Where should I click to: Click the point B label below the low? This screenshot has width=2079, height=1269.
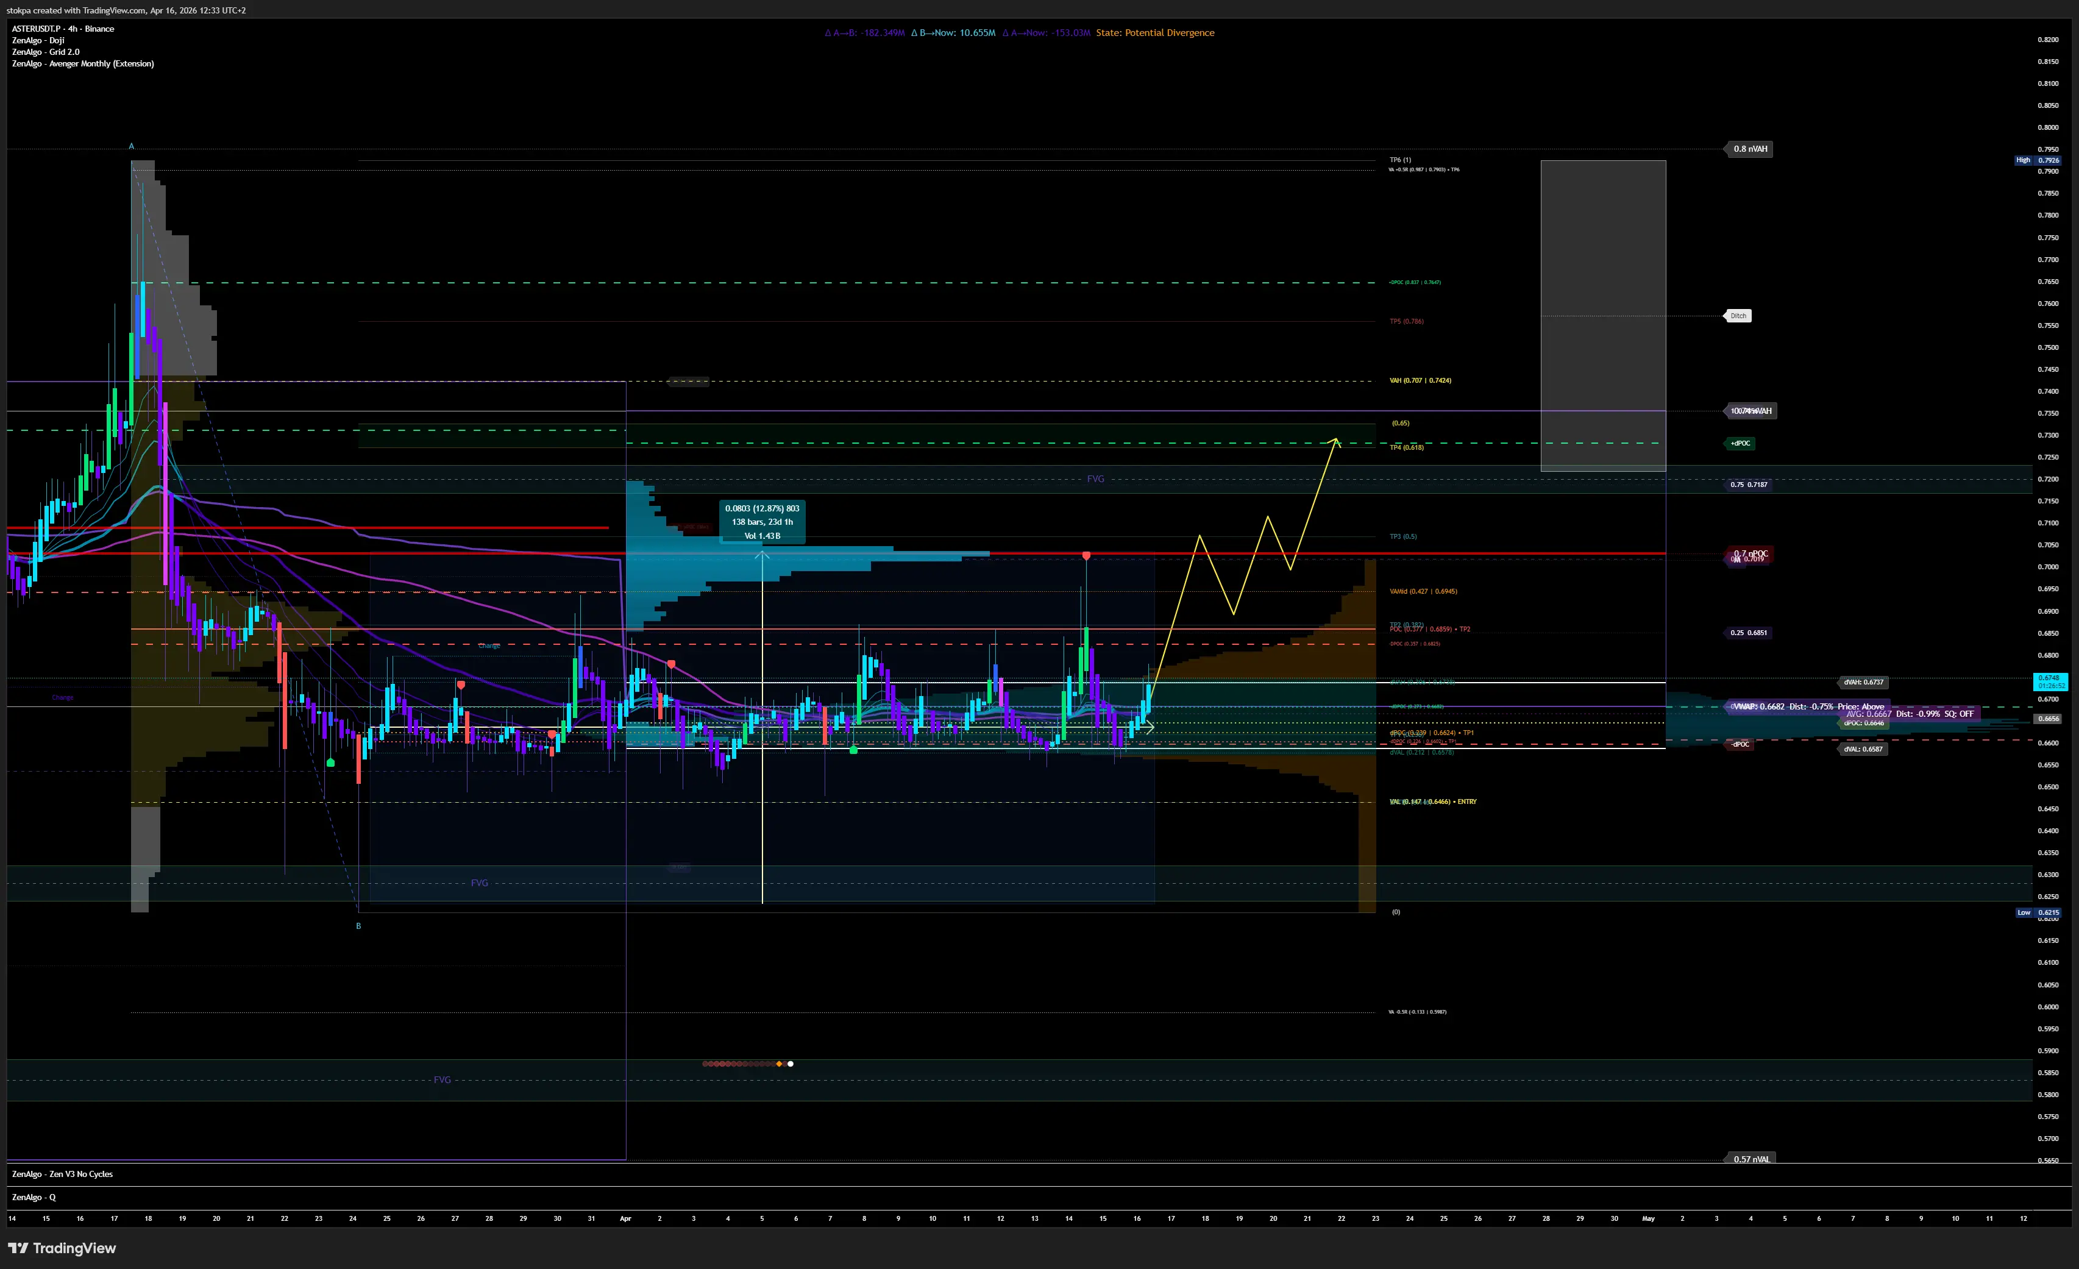pos(358,926)
